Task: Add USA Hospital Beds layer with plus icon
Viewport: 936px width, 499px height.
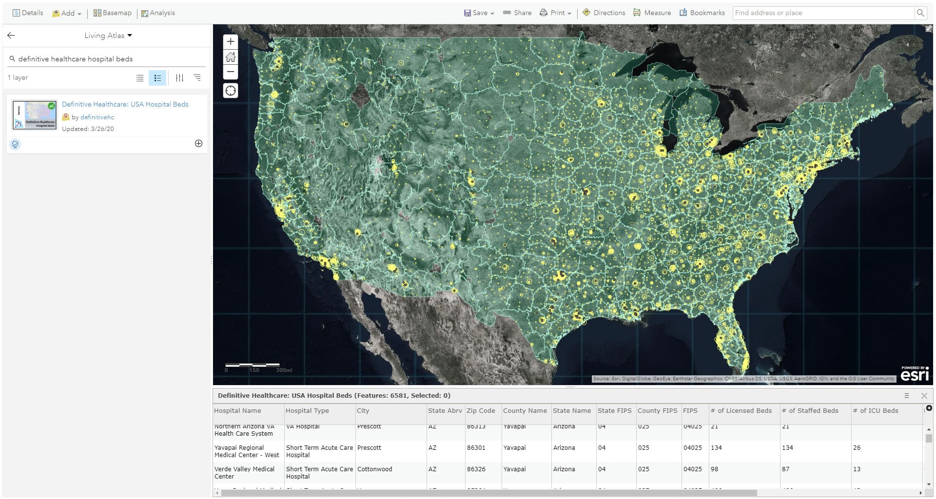Action: pos(198,144)
